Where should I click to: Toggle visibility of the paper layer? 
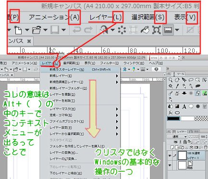170,165
